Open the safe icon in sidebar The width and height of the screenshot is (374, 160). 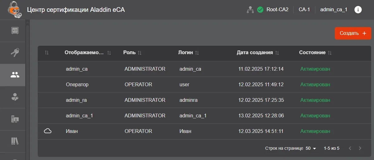pos(15,31)
